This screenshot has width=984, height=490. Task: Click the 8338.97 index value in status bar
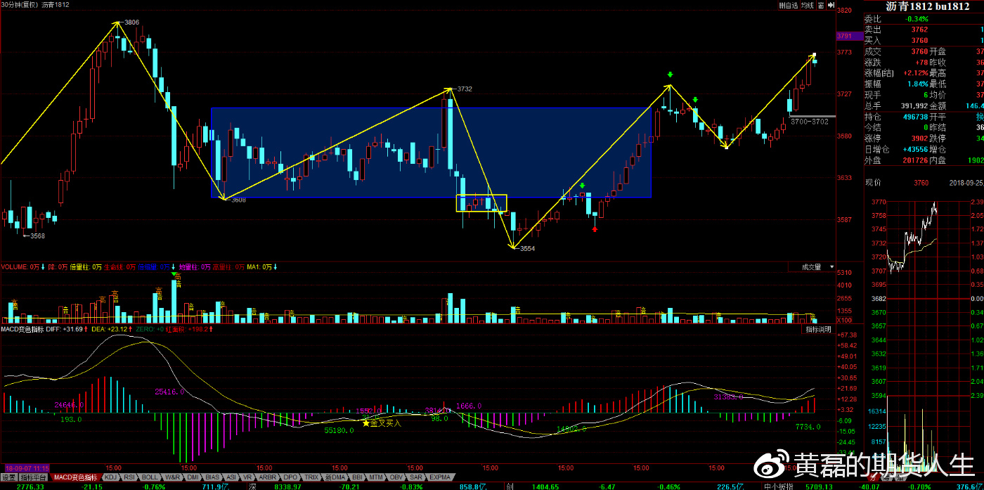pyautogui.click(x=288, y=486)
